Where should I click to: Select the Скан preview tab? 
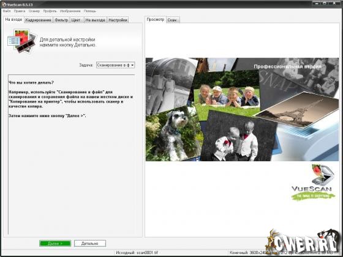(x=172, y=20)
